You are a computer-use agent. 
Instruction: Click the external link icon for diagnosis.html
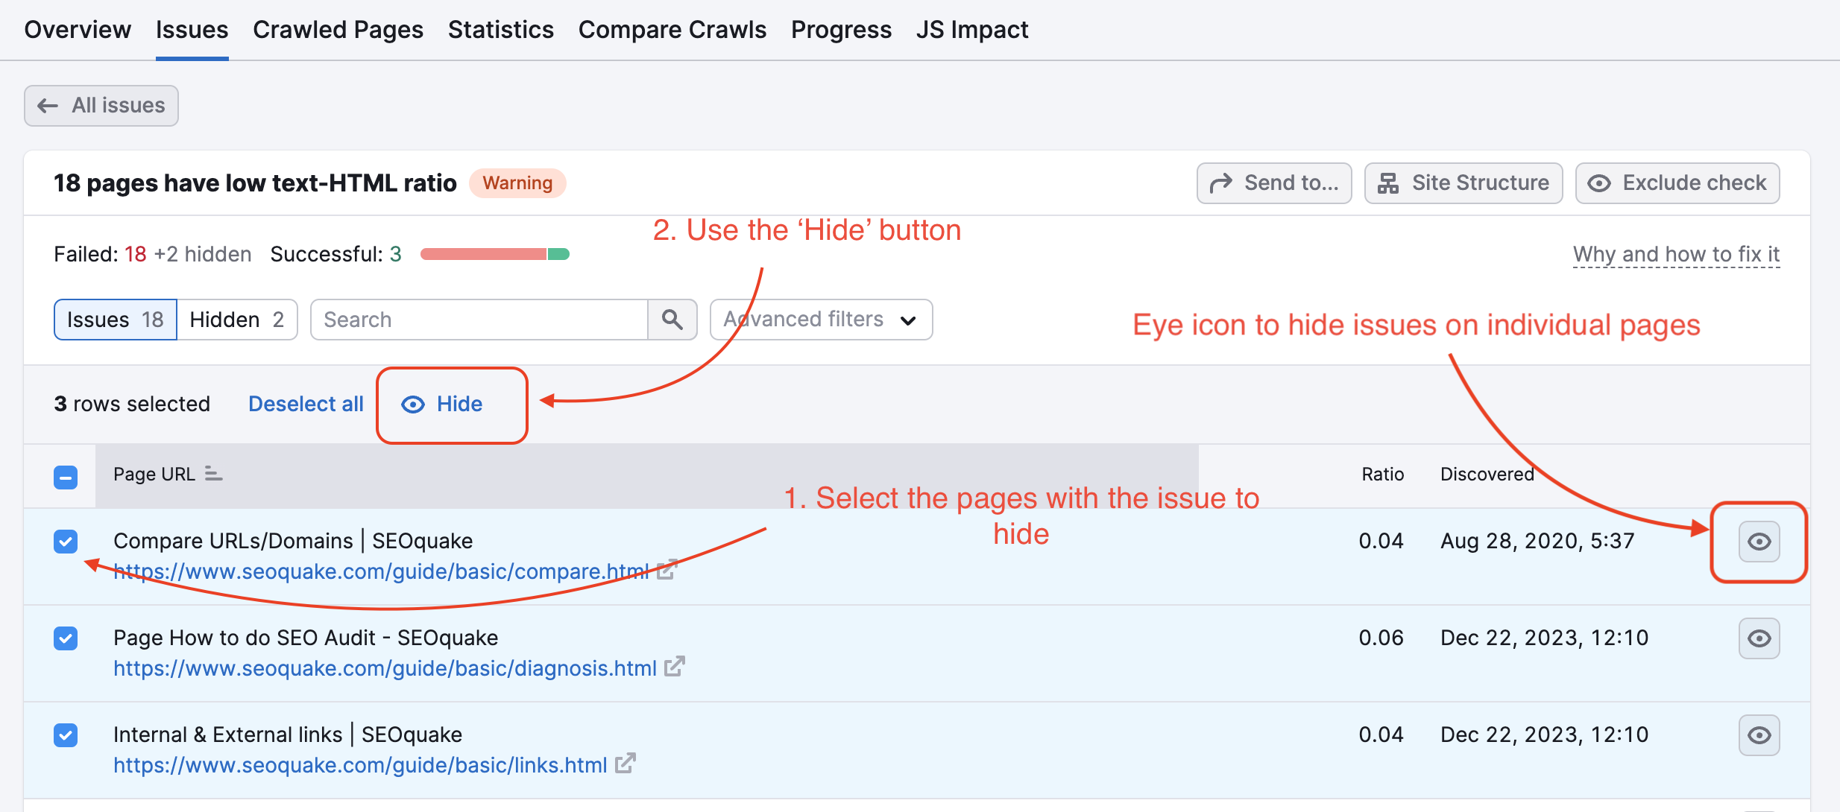[674, 667]
